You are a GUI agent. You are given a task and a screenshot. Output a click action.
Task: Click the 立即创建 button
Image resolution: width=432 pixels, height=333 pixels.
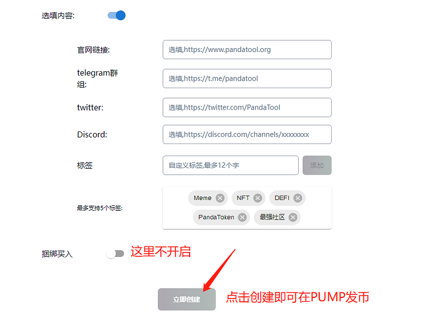[187, 299]
